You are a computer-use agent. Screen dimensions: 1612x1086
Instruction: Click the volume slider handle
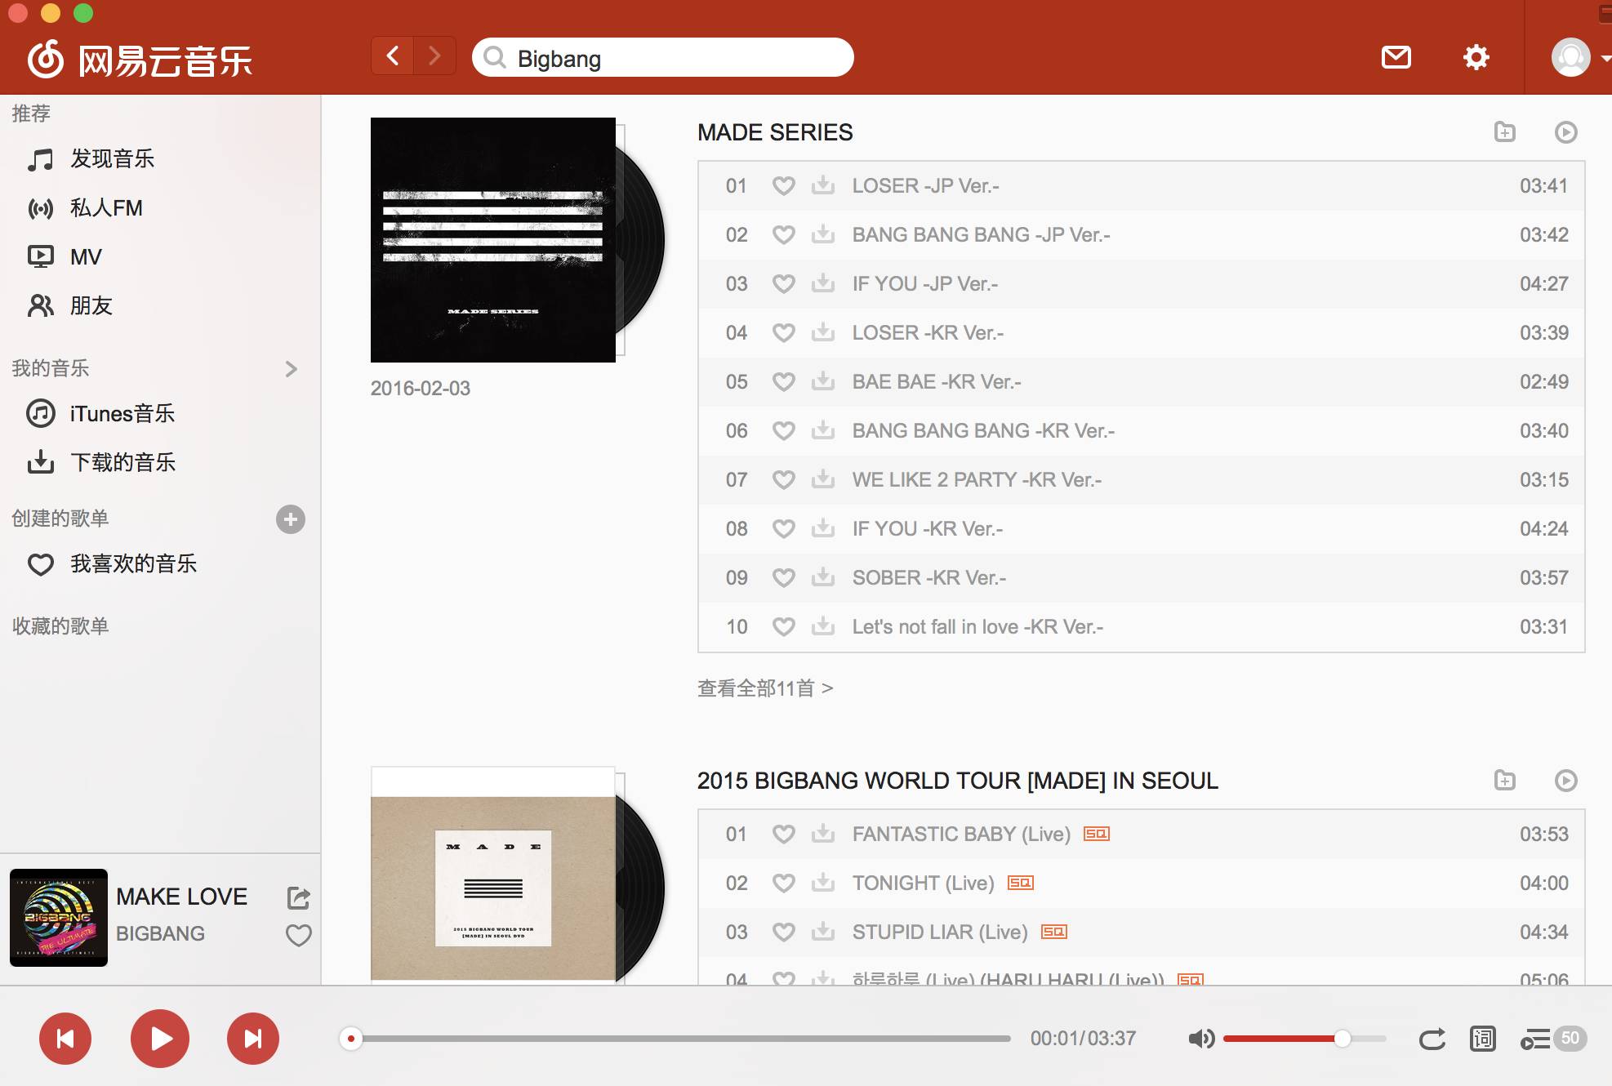coord(1342,1039)
